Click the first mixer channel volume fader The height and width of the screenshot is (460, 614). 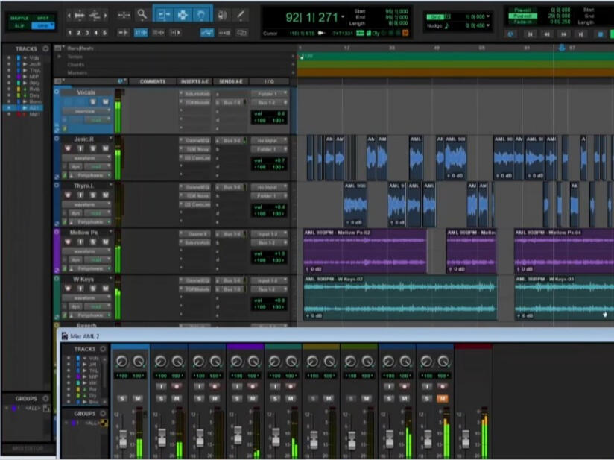[x=122, y=437]
